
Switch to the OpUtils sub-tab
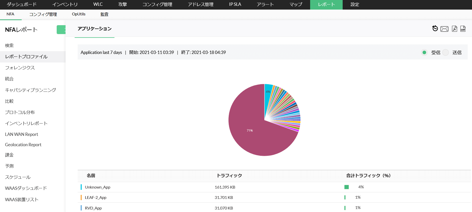click(x=79, y=14)
